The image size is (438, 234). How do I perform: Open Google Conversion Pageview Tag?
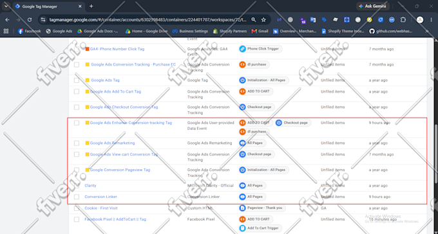coord(120,170)
